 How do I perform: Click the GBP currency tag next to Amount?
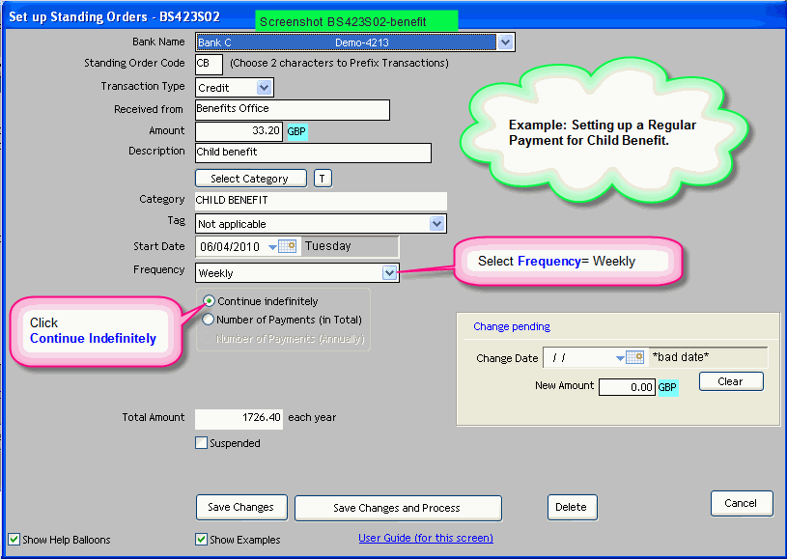[x=297, y=131]
